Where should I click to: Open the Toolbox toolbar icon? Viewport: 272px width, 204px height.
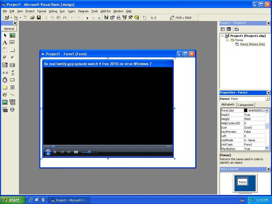(x=131, y=18)
